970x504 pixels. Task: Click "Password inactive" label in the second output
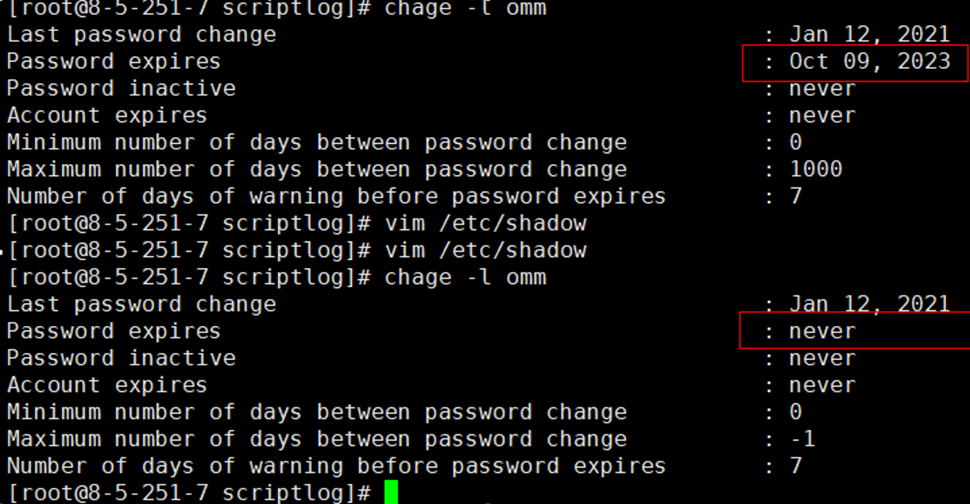pos(121,358)
